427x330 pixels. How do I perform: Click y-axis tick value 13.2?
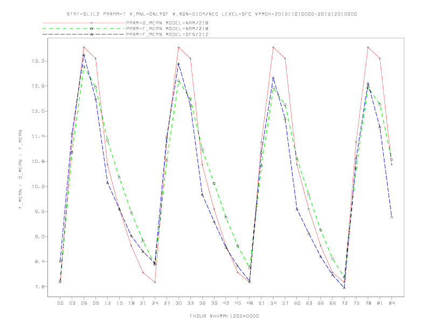(x=38, y=61)
